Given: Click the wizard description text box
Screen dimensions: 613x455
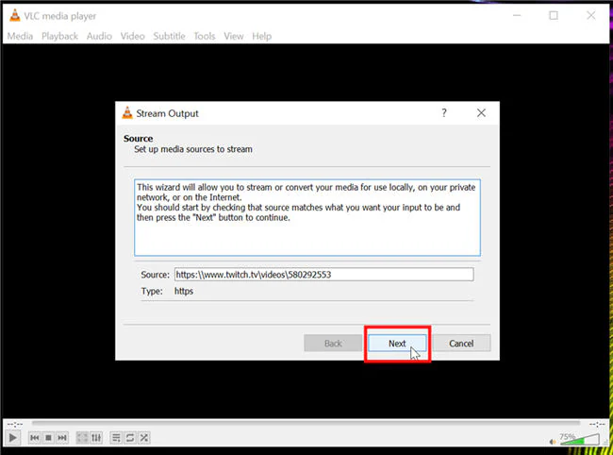Looking at the screenshot, I should point(307,217).
